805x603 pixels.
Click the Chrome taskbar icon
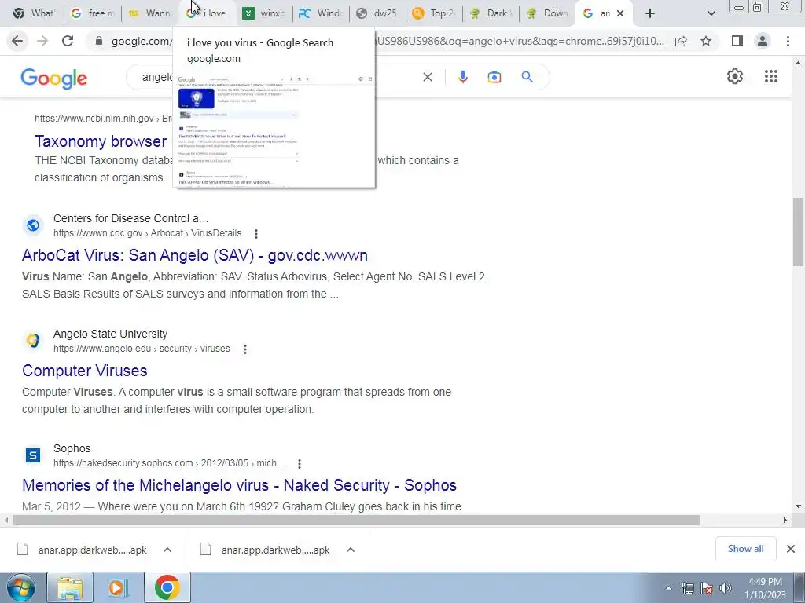pos(167,587)
